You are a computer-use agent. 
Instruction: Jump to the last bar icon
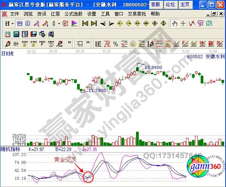[94, 23]
